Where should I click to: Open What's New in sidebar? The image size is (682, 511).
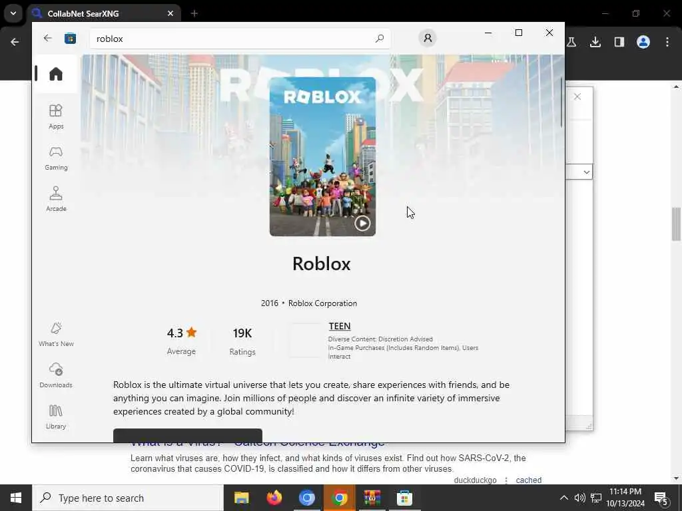(56, 334)
